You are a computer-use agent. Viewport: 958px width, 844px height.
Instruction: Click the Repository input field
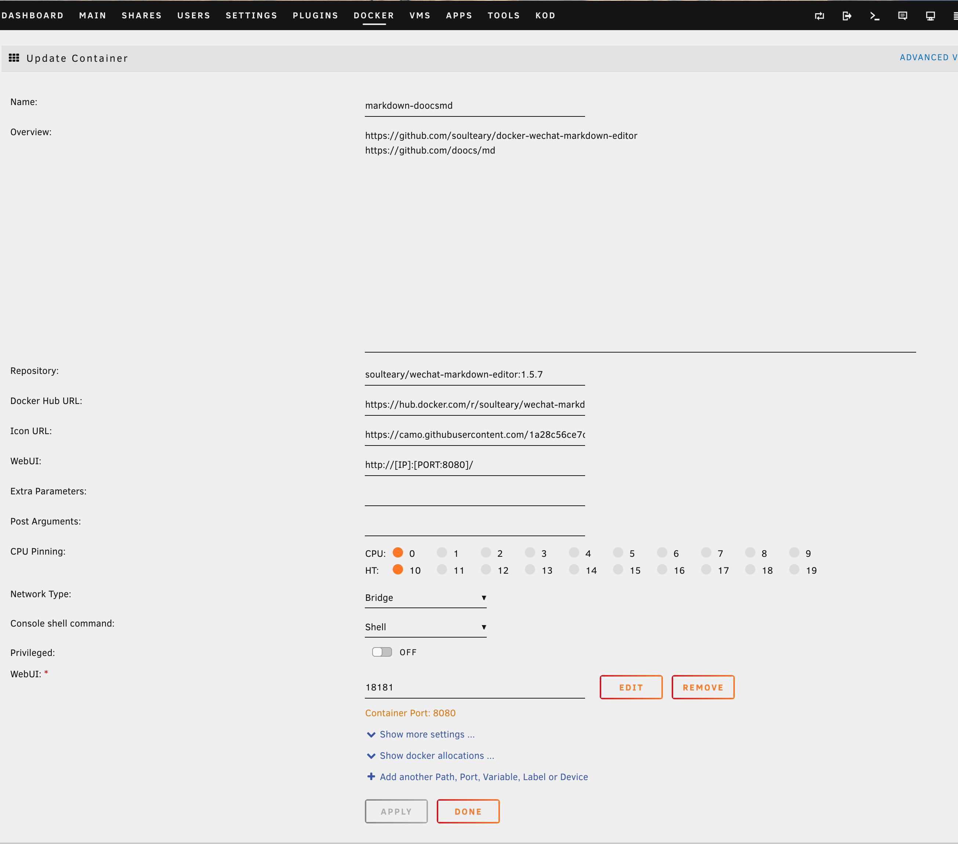click(x=474, y=375)
